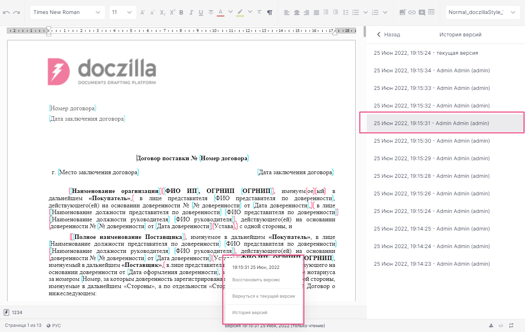Decrease paragraph indent

[x=326, y=12]
